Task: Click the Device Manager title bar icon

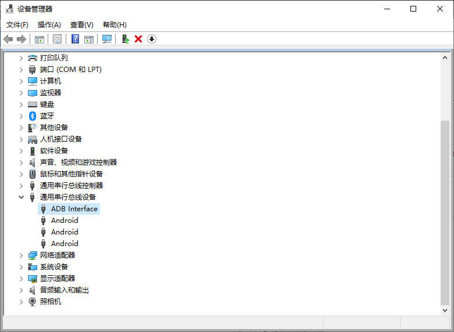Action: click(9, 9)
